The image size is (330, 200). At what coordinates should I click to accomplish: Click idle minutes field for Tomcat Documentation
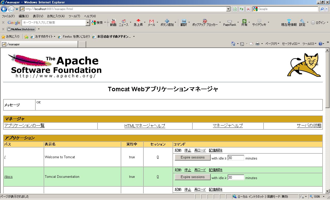tap(236, 177)
